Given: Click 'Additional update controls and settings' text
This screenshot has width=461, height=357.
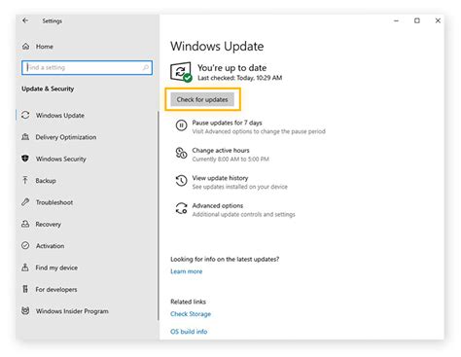Looking at the screenshot, I should coord(244,214).
